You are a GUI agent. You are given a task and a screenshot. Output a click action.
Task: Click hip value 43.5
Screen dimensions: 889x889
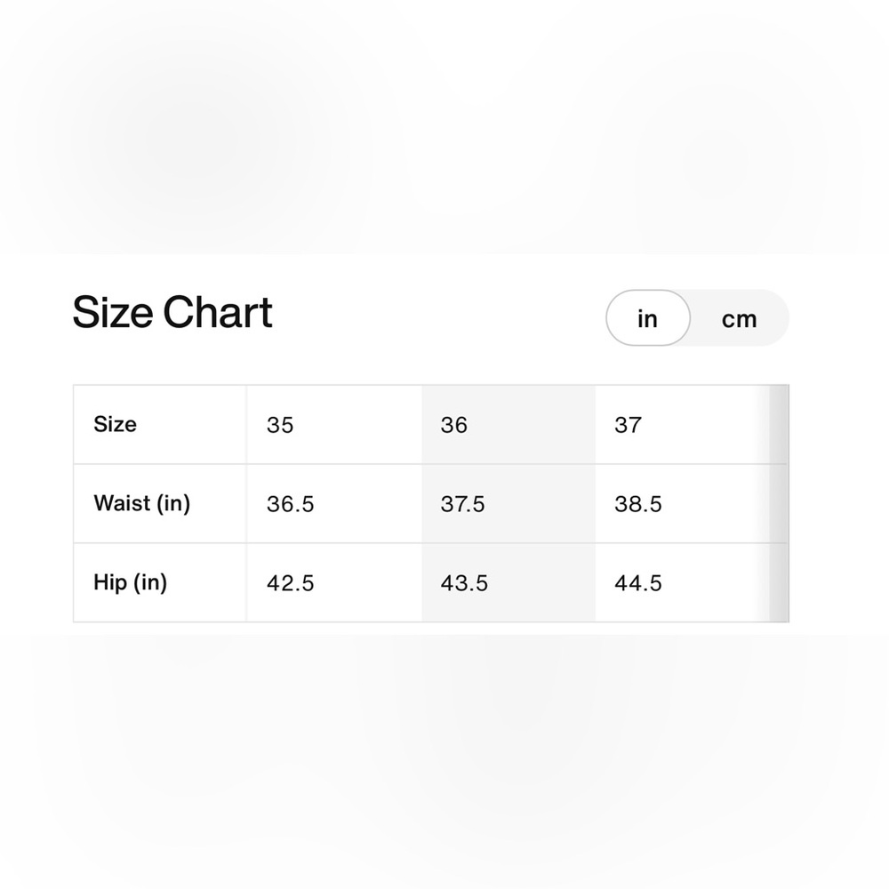click(464, 583)
